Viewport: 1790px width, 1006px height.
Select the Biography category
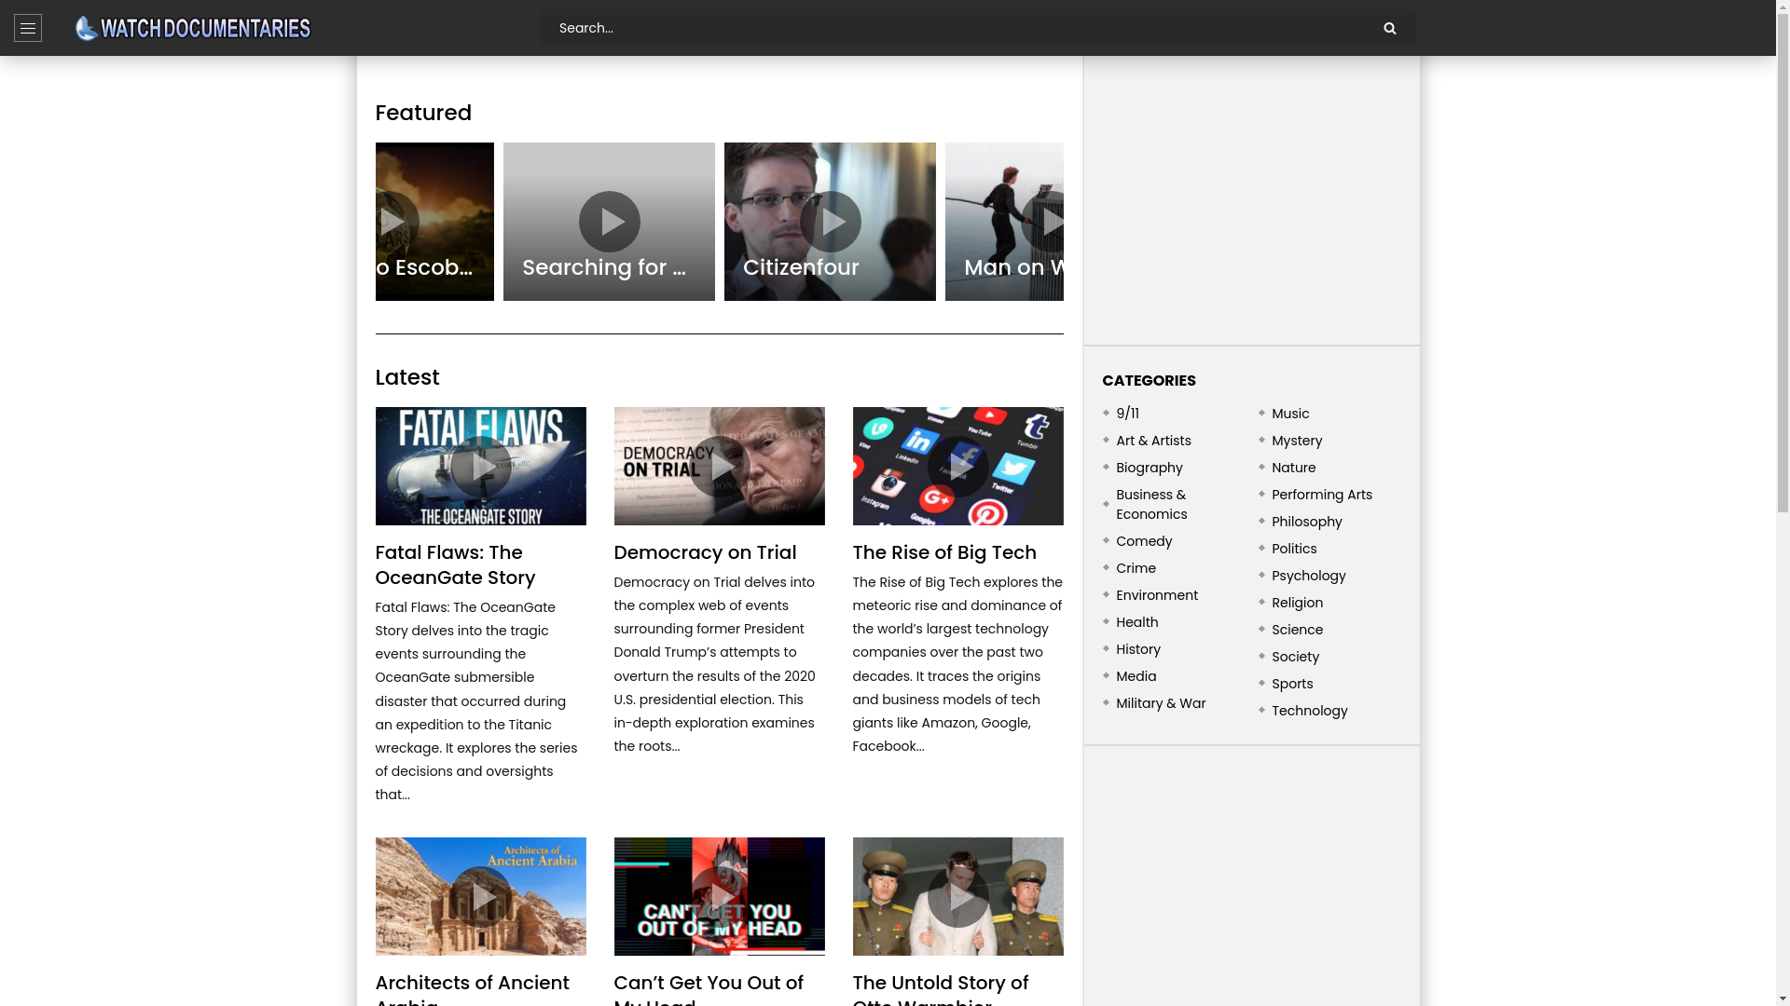tap(1149, 468)
